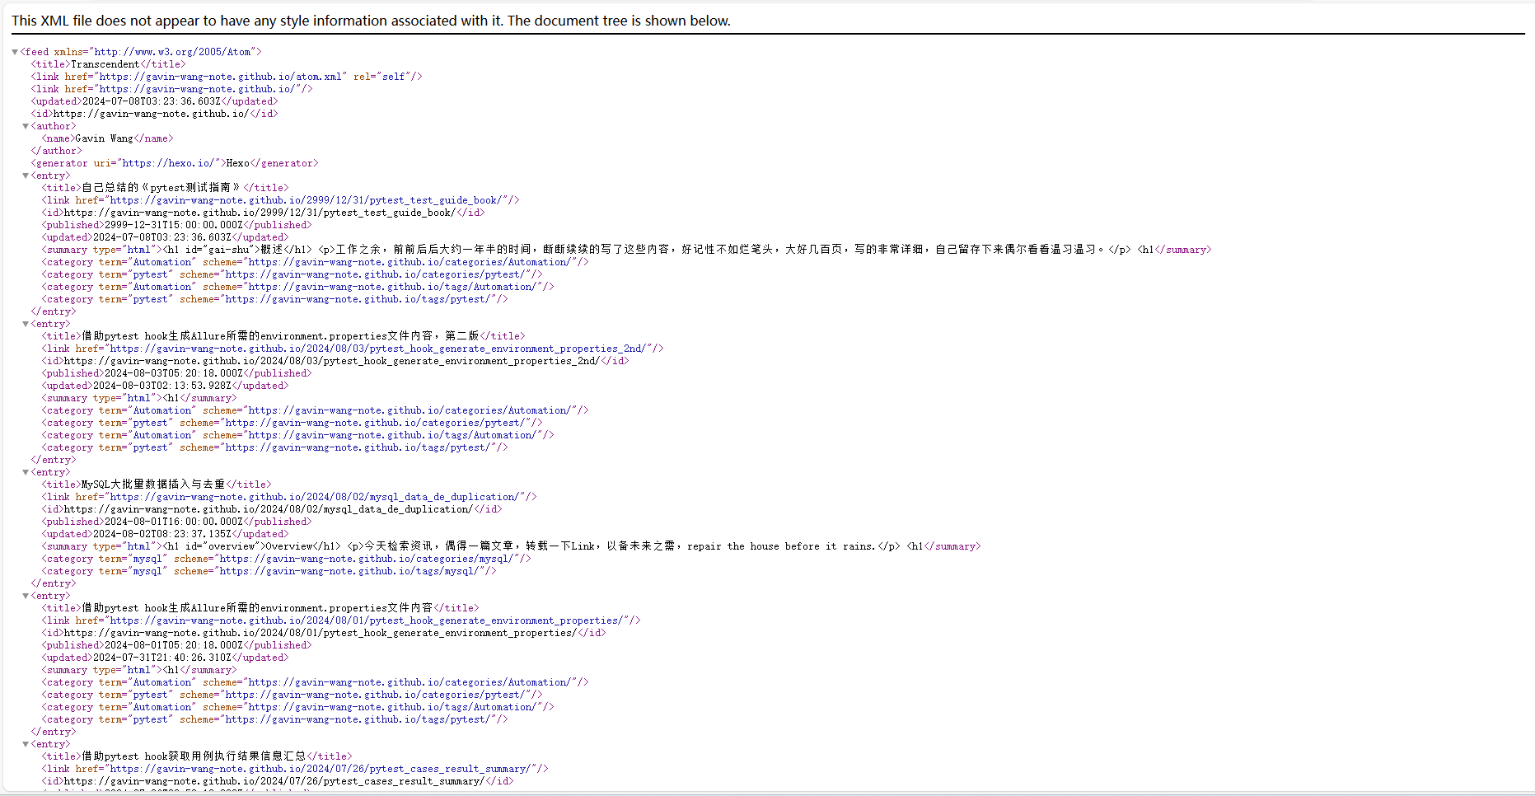Click the hexo.io generator URI

[168, 163]
